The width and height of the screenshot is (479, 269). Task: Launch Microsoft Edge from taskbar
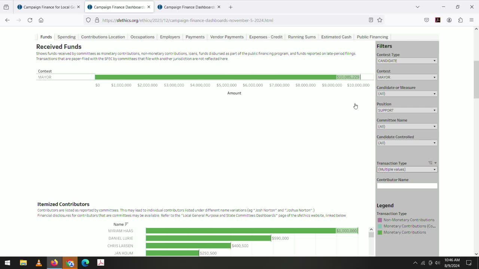[85, 263]
